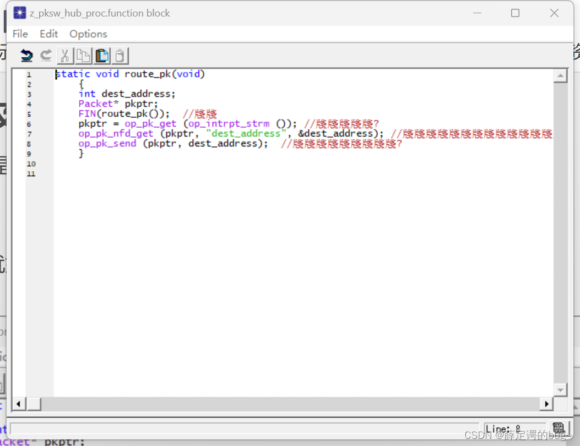The height and width of the screenshot is (446, 580).
Task: Click the vertical scrollbar thumb
Action: click(560, 231)
